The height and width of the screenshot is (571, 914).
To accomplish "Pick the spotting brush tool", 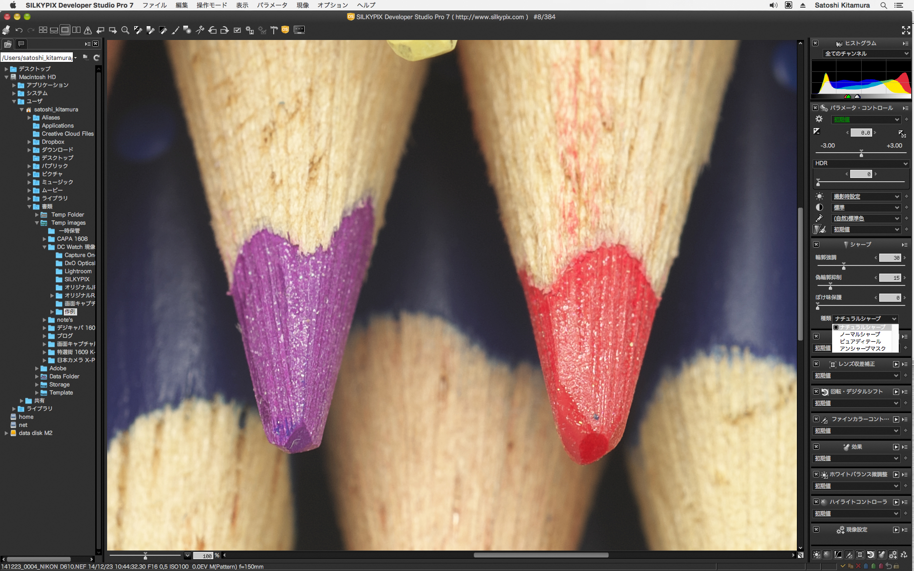I will tap(175, 30).
